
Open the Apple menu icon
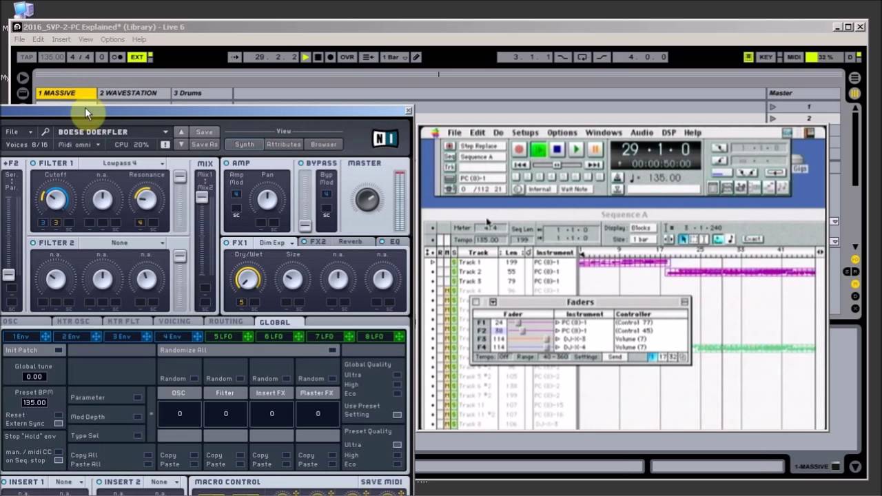(434, 132)
